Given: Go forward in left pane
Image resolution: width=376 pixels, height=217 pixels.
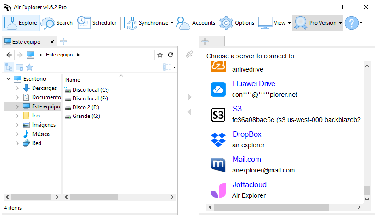Looking at the screenshot, I should click(x=20, y=55).
